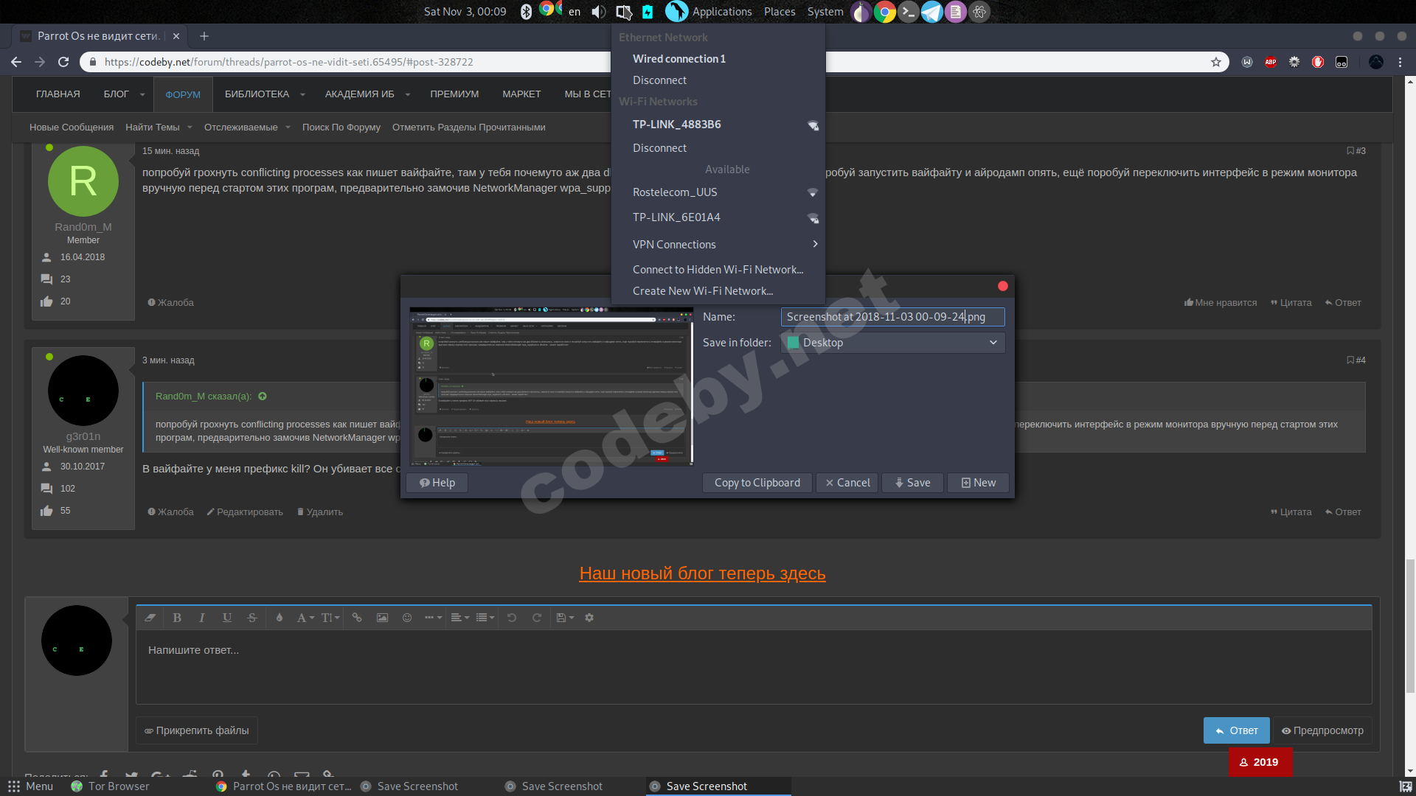Click the insert image icon in editor

(x=382, y=618)
